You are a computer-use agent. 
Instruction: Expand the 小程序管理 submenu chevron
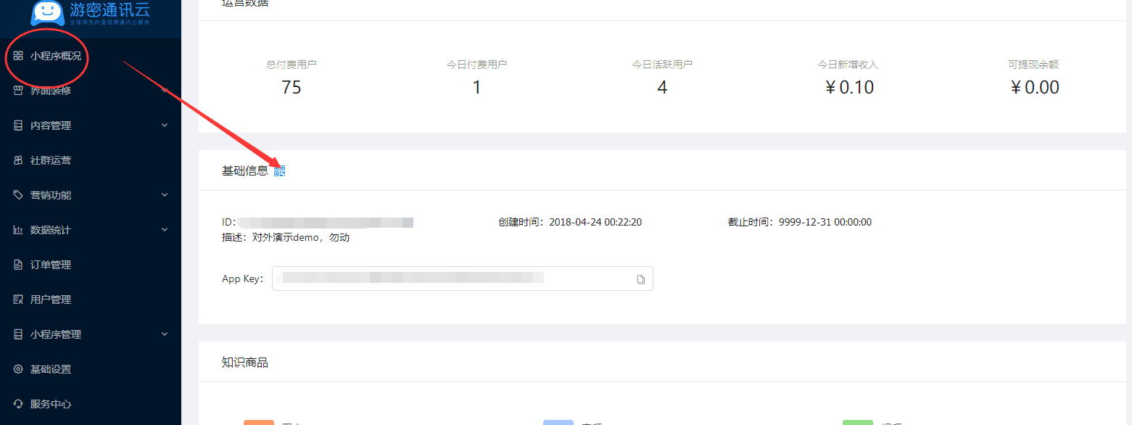pos(165,334)
